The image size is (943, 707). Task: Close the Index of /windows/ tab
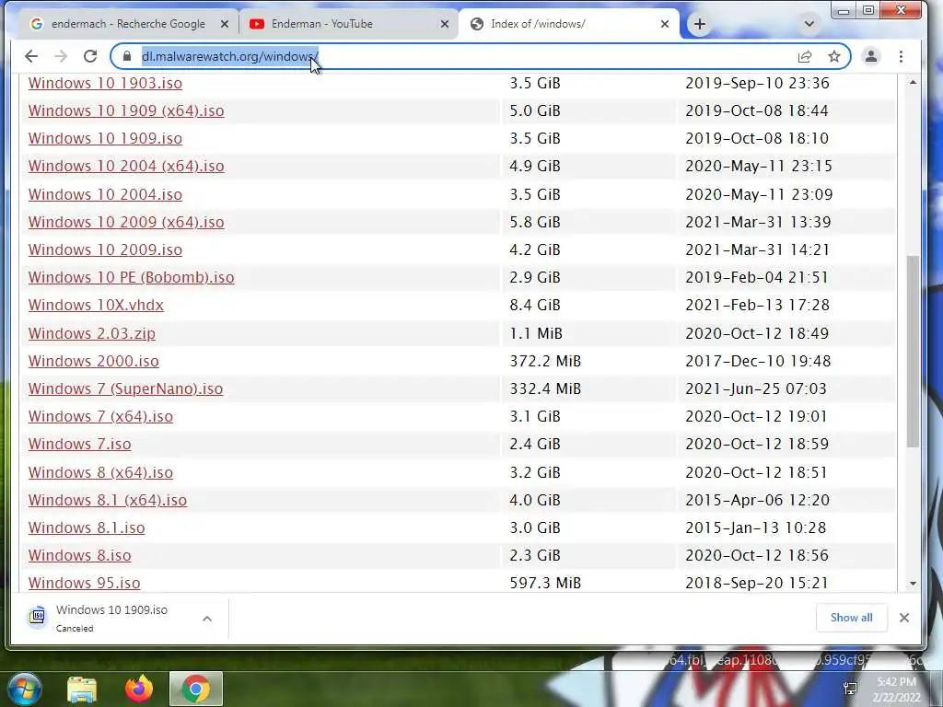[x=665, y=24]
